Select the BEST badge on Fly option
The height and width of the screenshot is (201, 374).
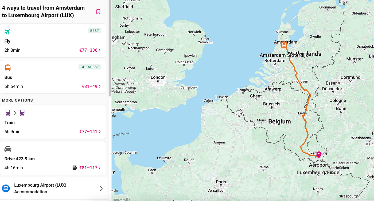tap(95, 31)
